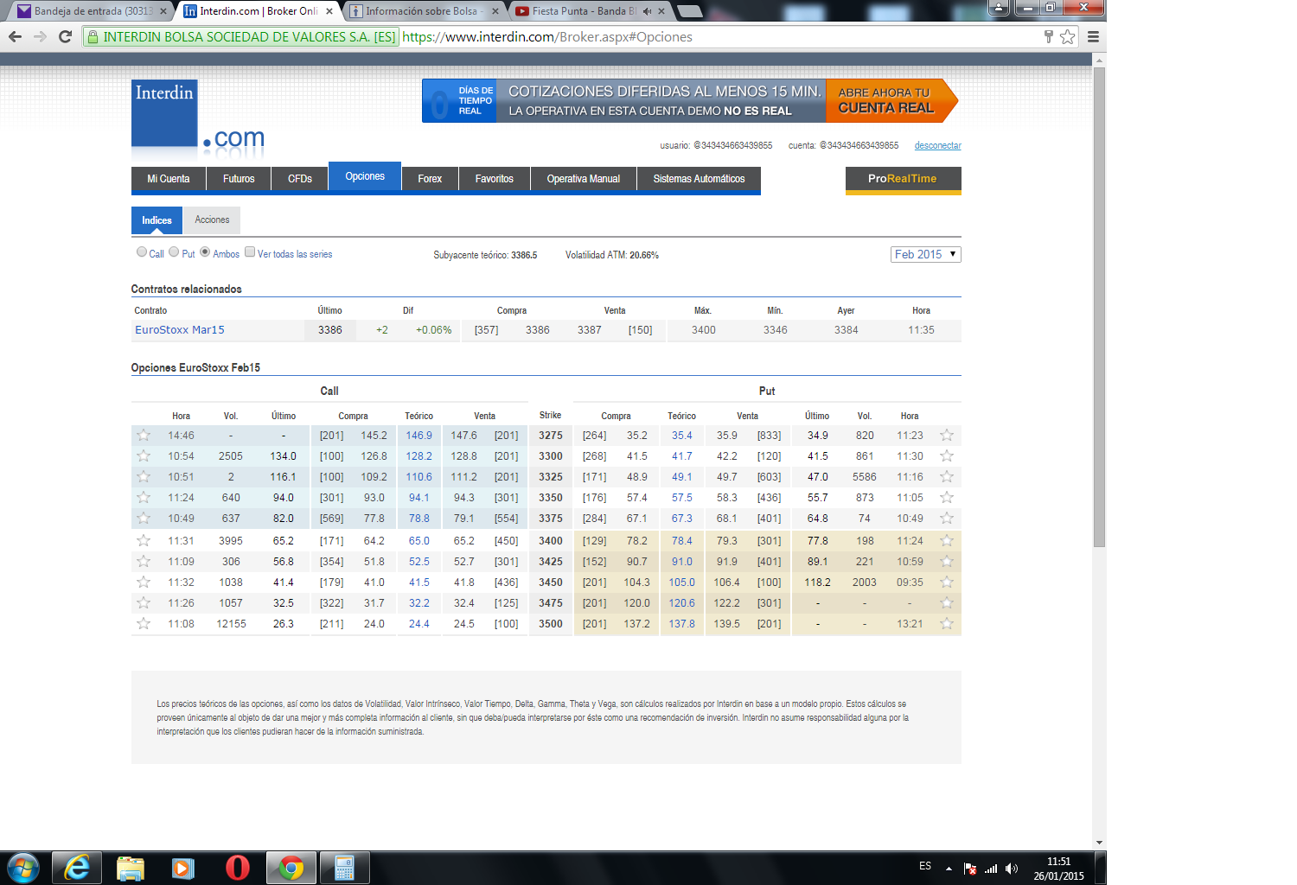Viewport: 1297px width, 885px height.
Task: Favorite the put option at strike 3425
Action: (x=947, y=562)
